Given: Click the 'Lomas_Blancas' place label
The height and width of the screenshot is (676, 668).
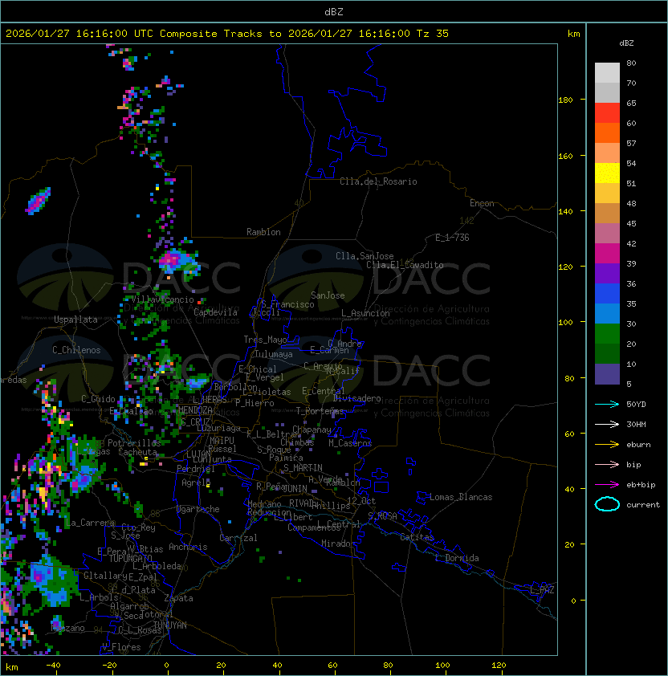Looking at the screenshot, I should pos(461,497).
